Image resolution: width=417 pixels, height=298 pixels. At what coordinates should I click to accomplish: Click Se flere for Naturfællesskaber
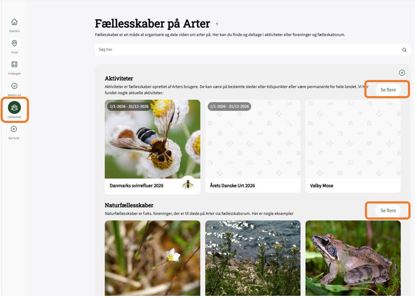click(x=388, y=210)
